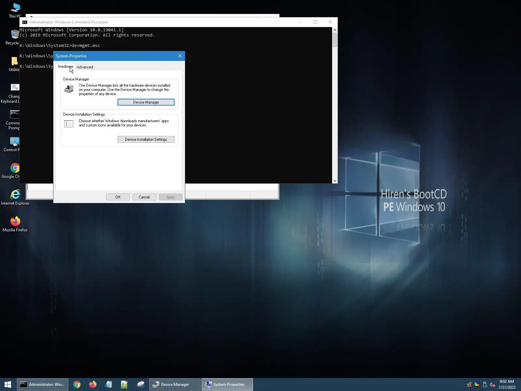Click the Device Manager computer icon in dialog

coord(69,89)
